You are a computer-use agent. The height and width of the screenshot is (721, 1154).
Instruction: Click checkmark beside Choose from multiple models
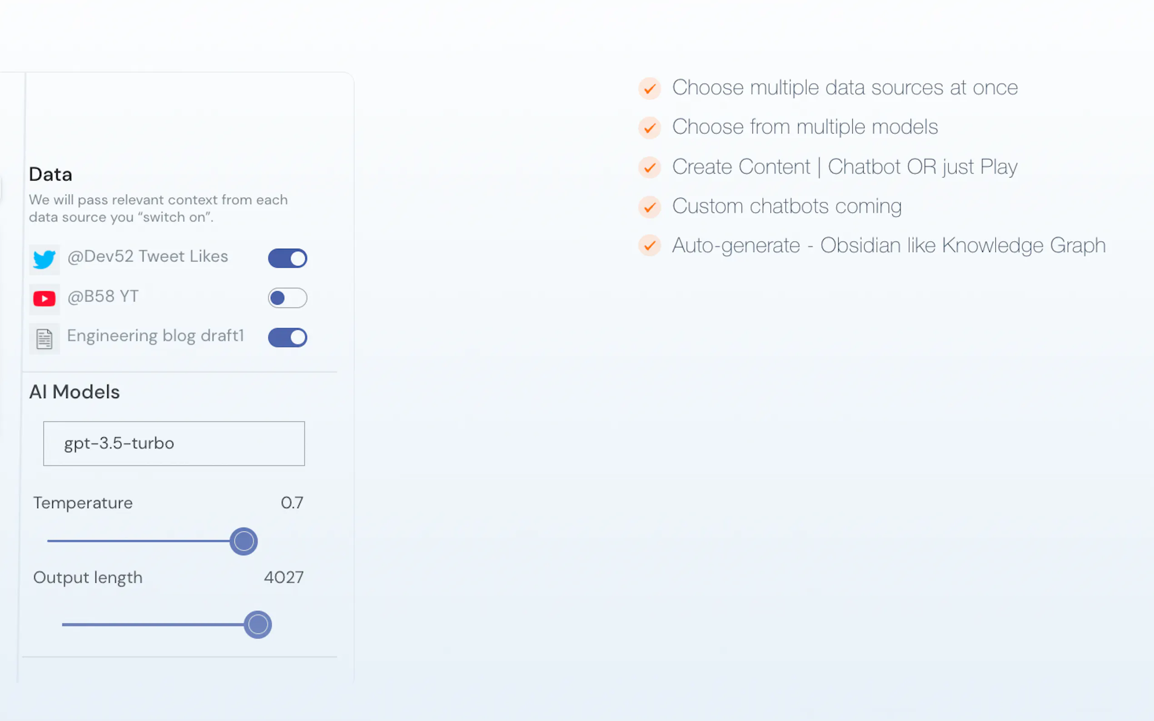coord(649,128)
